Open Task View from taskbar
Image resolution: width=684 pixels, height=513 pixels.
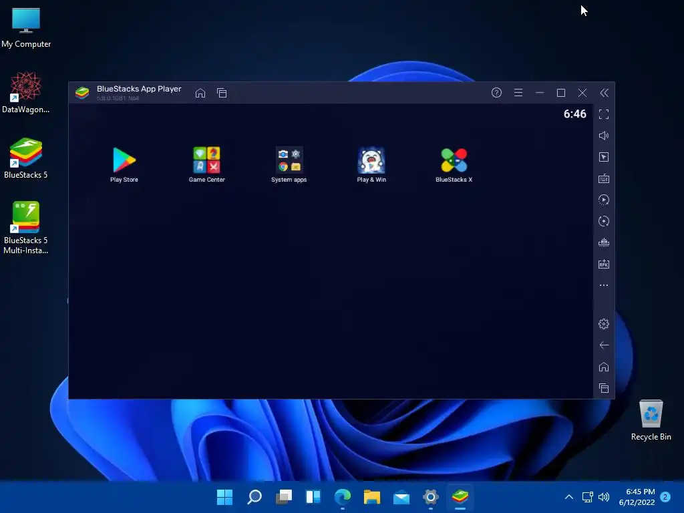(283, 497)
